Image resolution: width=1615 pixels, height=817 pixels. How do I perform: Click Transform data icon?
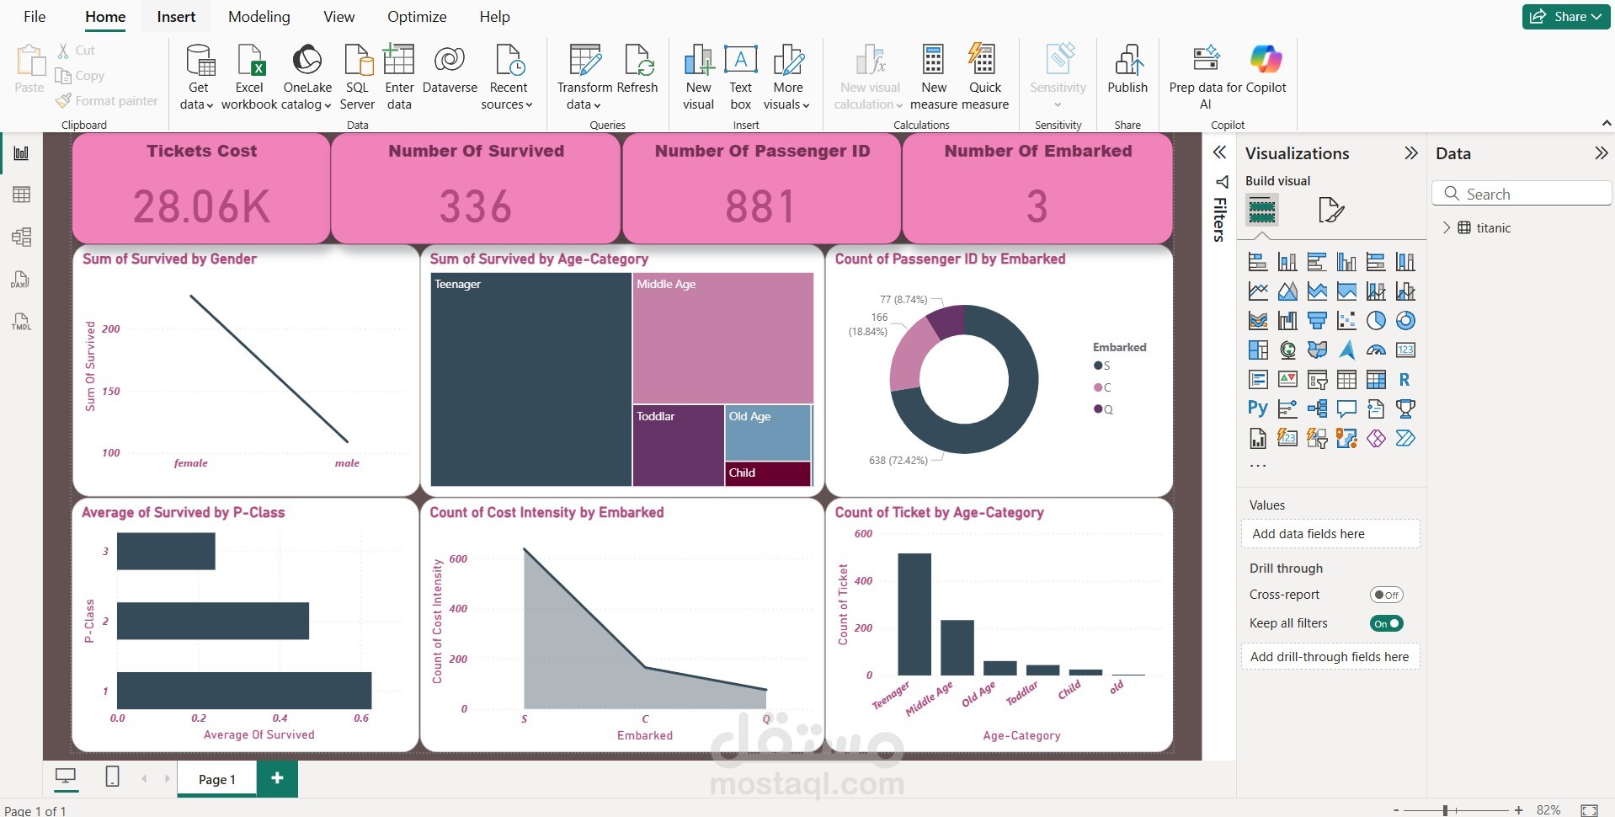(585, 61)
